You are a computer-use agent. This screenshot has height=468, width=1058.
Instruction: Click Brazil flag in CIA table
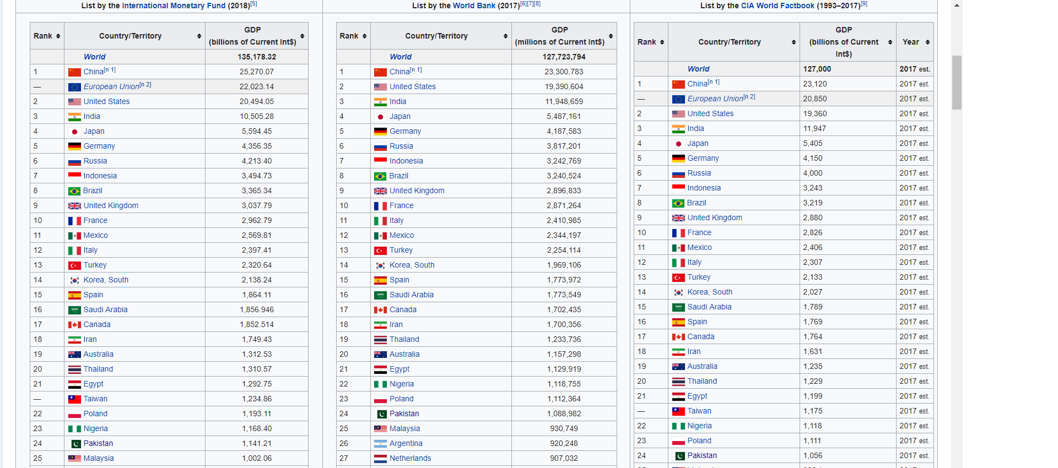678,203
